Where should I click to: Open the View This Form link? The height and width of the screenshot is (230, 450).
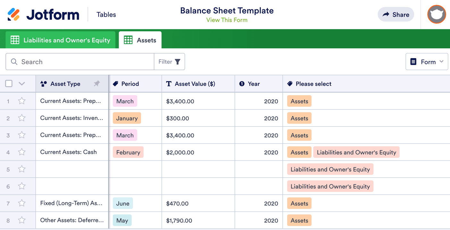[x=227, y=20]
